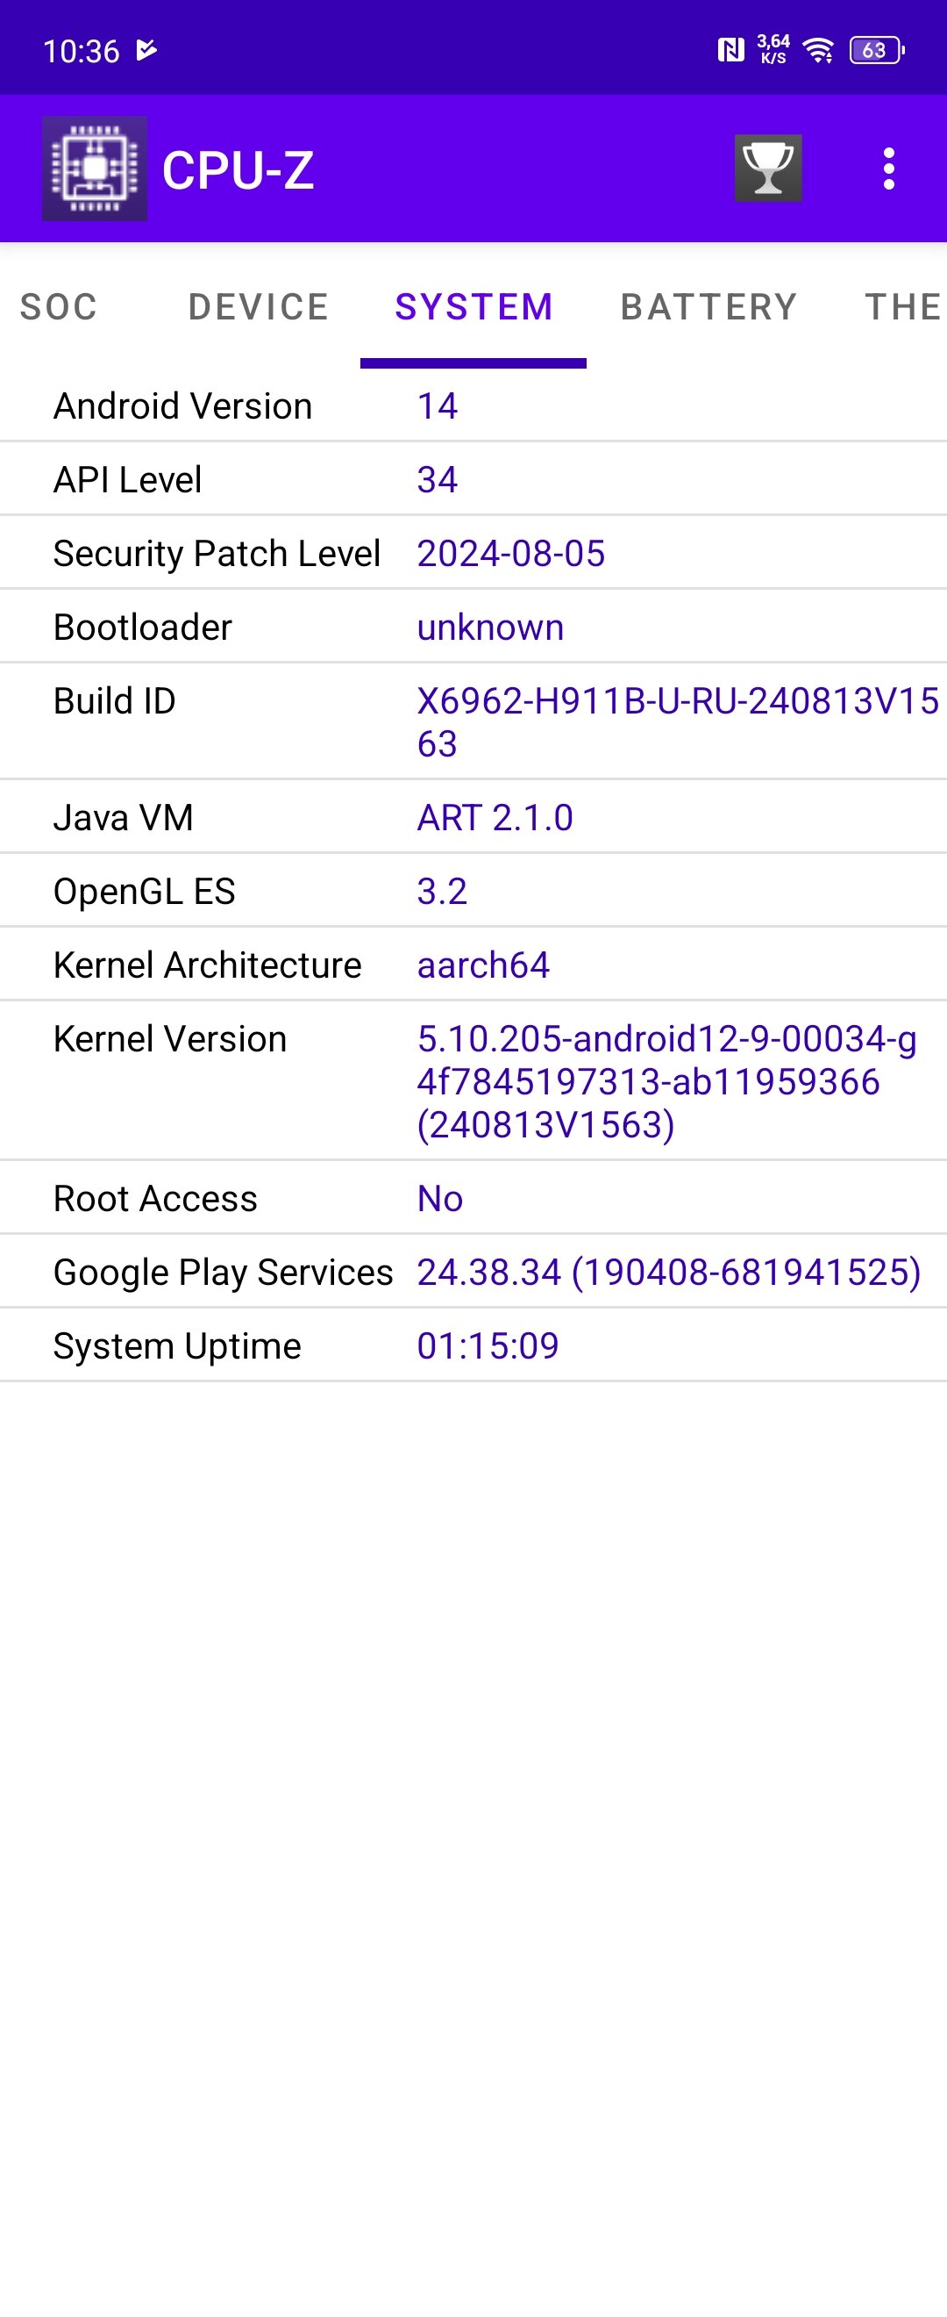947x2317 pixels.
Task: Select the SYSTEM tab
Action: click(473, 306)
